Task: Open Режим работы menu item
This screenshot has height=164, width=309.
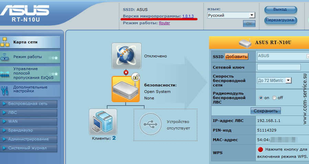Action: click(30, 57)
